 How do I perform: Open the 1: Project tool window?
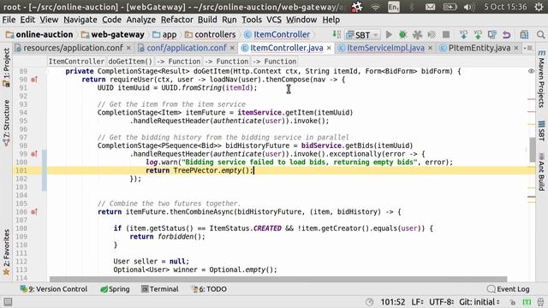pos(6,68)
